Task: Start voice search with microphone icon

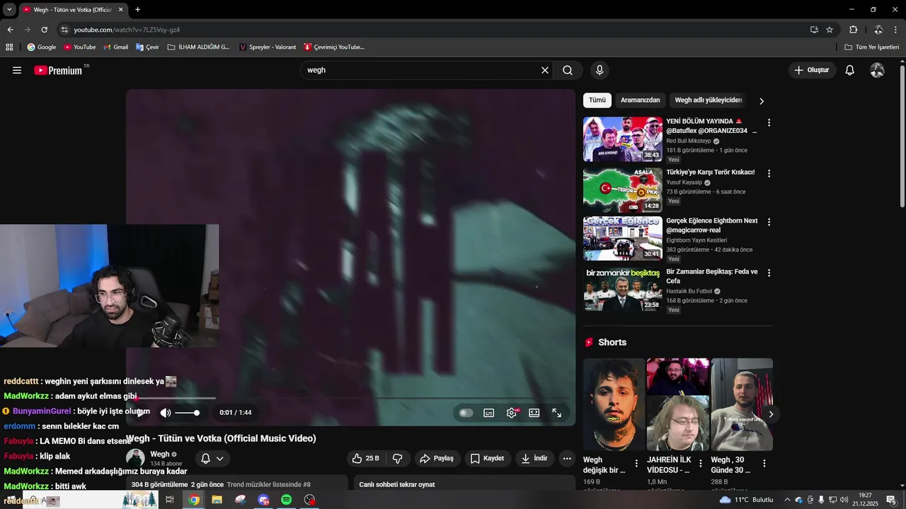Action: [600, 70]
